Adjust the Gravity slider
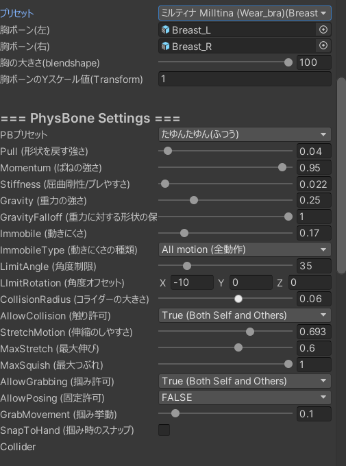The height and width of the screenshot is (466, 346). [225, 200]
